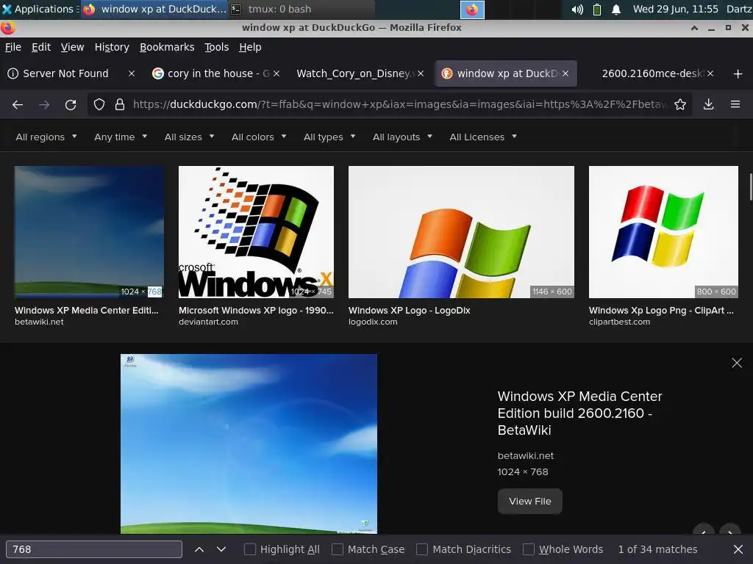
Task: Open Windows XP Media Center Edition build title
Action: pyautogui.click(x=579, y=413)
